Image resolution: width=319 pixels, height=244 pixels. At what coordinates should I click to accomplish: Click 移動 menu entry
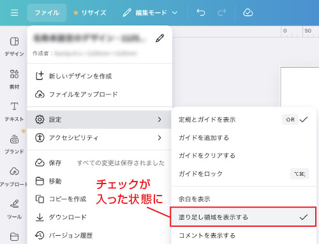(100, 181)
